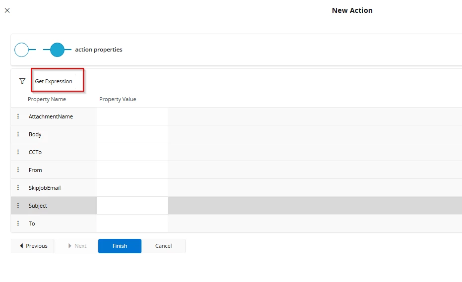Close the New Action dialog
This screenshot has width=462, height=282.
[7, 10]
